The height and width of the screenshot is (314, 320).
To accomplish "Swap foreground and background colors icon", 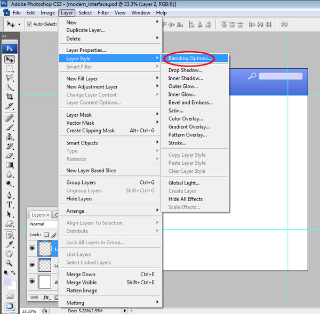I will pos(13,272).
